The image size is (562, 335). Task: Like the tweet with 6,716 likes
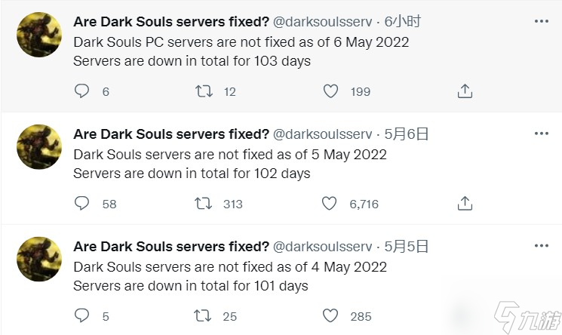click(329, 204)
